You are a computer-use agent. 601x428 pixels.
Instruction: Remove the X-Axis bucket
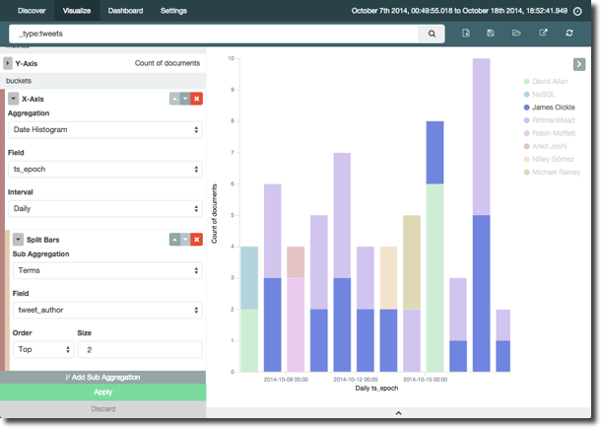[x=197, y=99]
